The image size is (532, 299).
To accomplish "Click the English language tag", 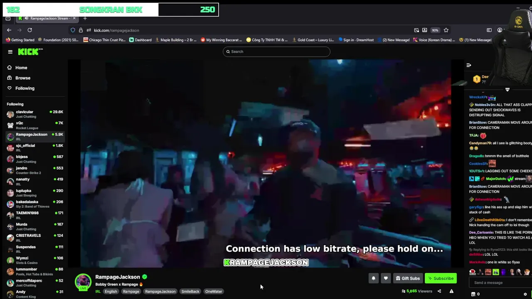I will click(111, 292).
